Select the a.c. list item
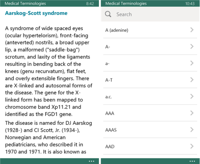Viewport: 200px width, 164px height. pos(150,97)
